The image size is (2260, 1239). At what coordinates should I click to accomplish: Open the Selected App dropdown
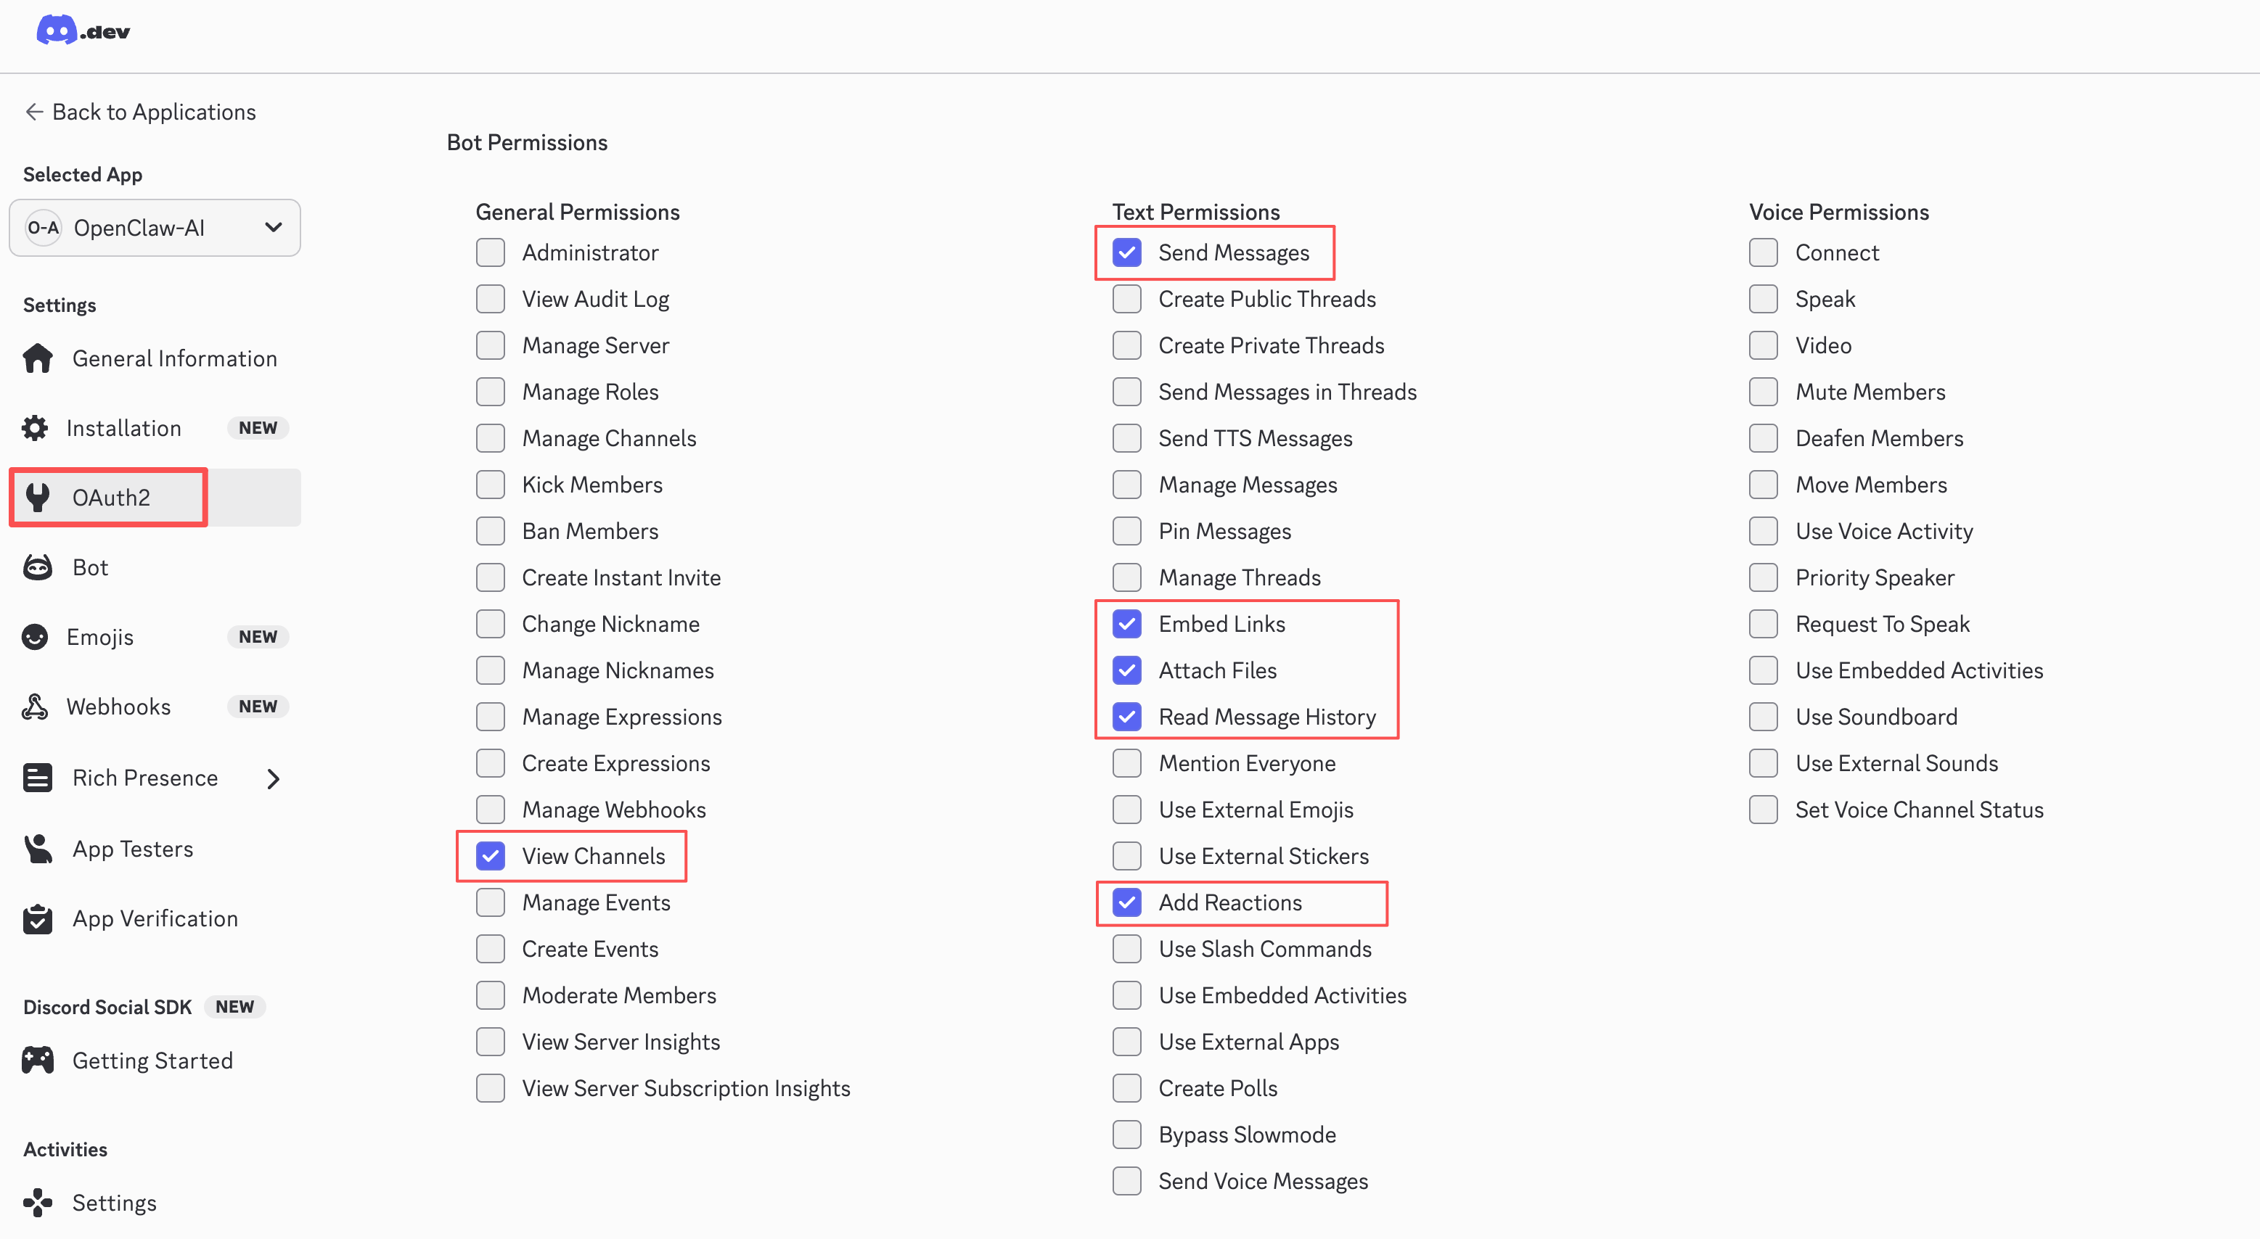pos(155,227)
